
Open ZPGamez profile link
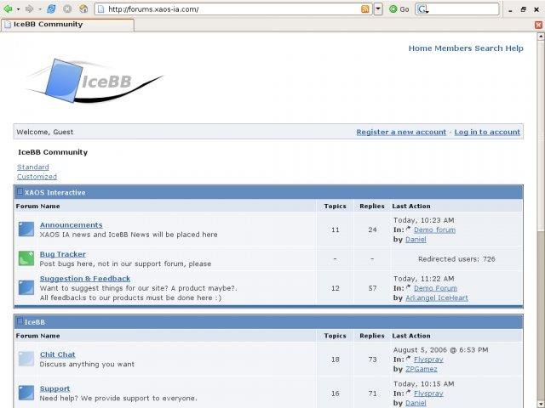422,369
